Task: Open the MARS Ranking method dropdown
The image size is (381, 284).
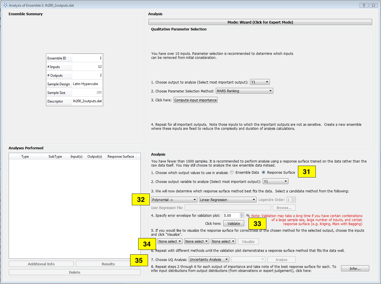Action: point(244,90)
